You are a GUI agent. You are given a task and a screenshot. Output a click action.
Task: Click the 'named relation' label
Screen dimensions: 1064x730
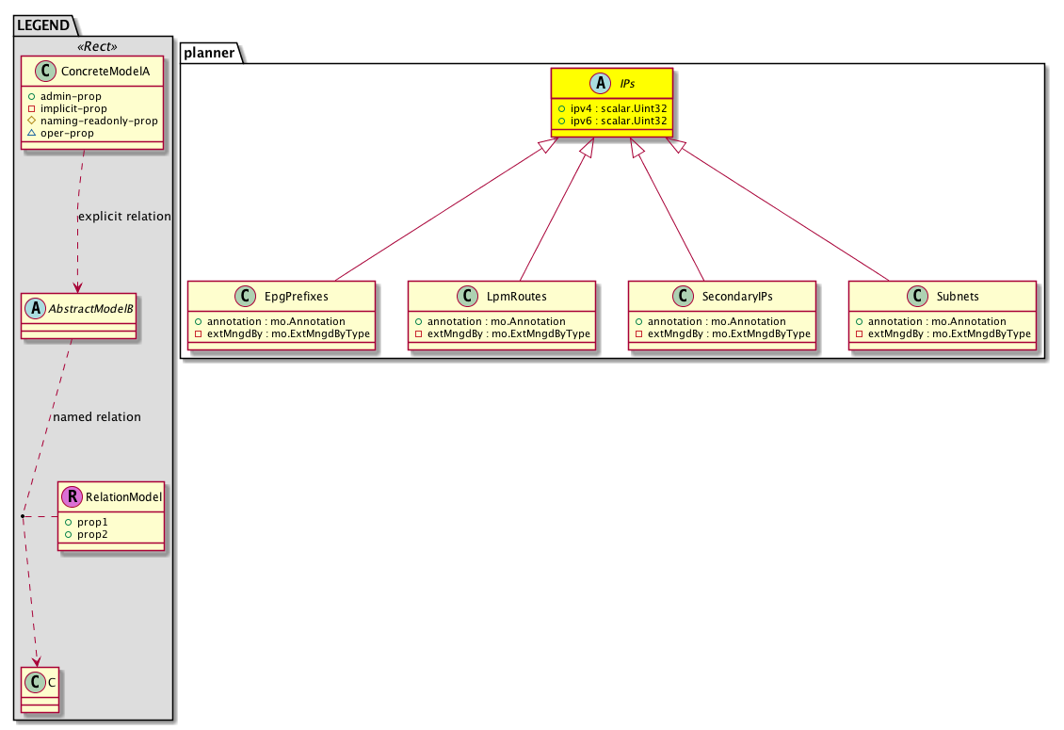tap(97, 416)
